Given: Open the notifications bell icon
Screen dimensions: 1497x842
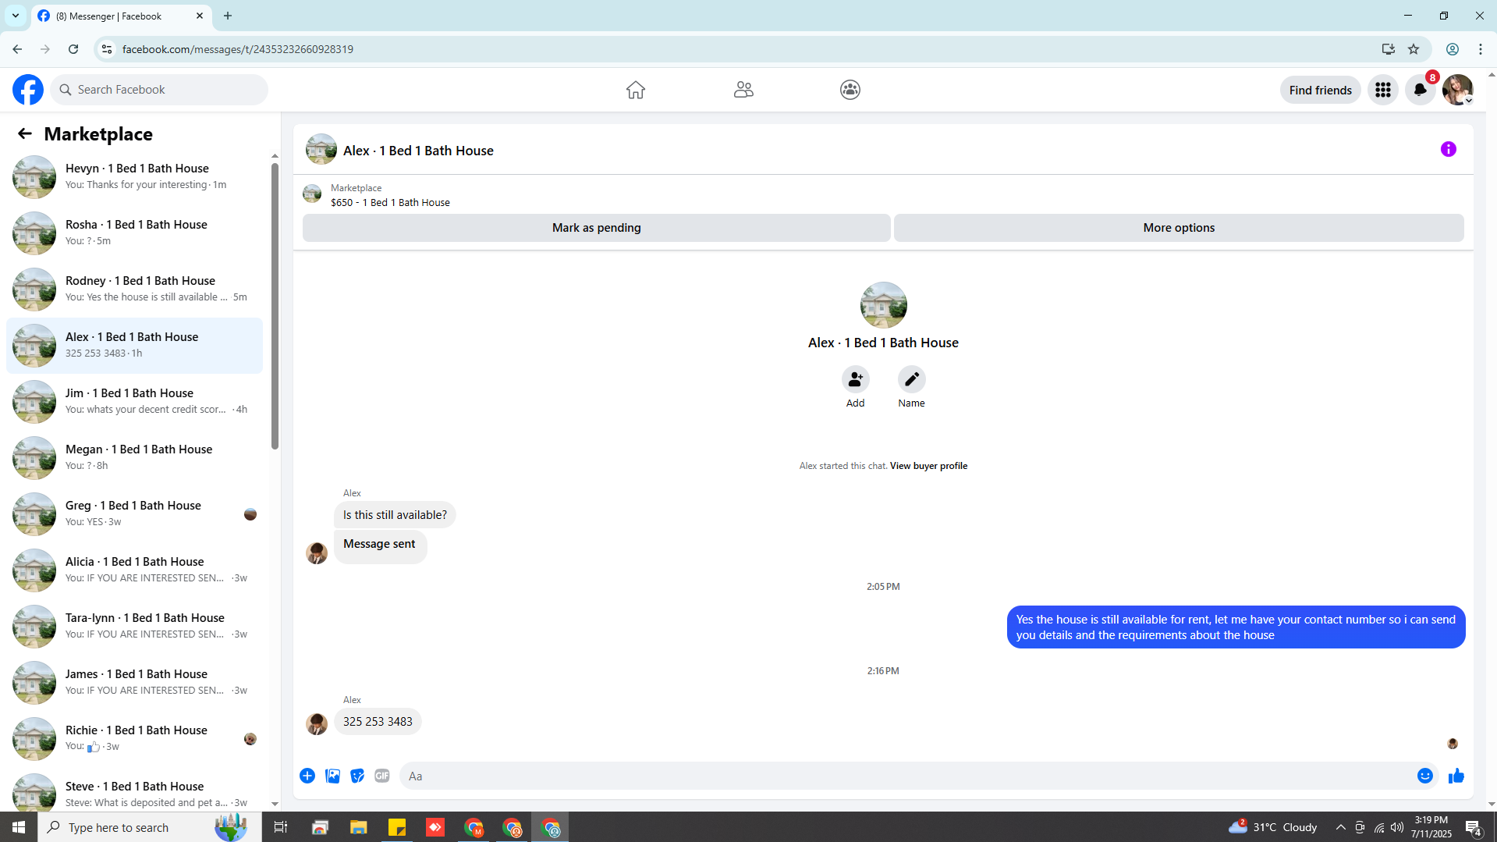Looking at the screenshot, I should [x=1421, y=90].
